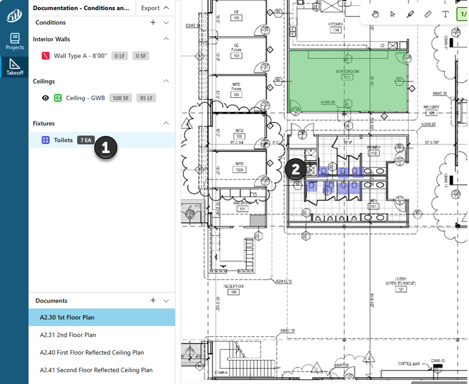
Task: Click the Ceilings group label
Action: [x=43, y=81]
